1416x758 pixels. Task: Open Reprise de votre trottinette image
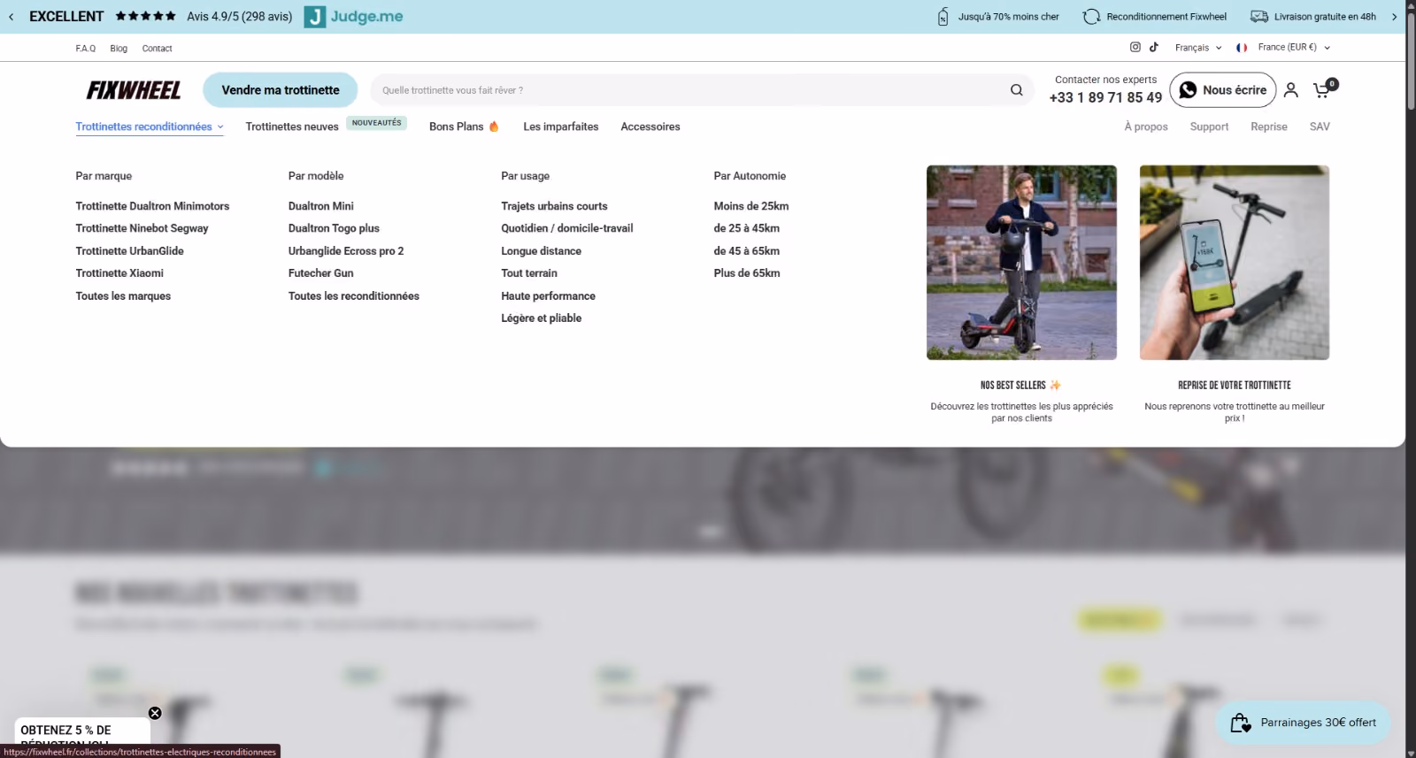[x=1235, y=263]
